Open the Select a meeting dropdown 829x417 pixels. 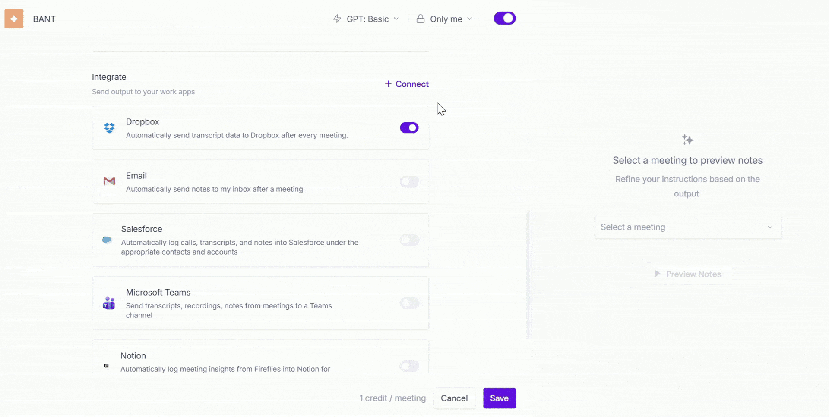pyautogui.click(x=688, y=227)
